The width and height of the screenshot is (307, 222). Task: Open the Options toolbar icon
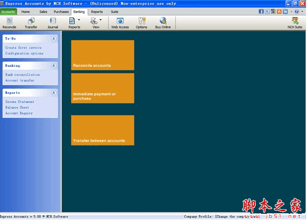pyautogui.click(x=141, y=23)
